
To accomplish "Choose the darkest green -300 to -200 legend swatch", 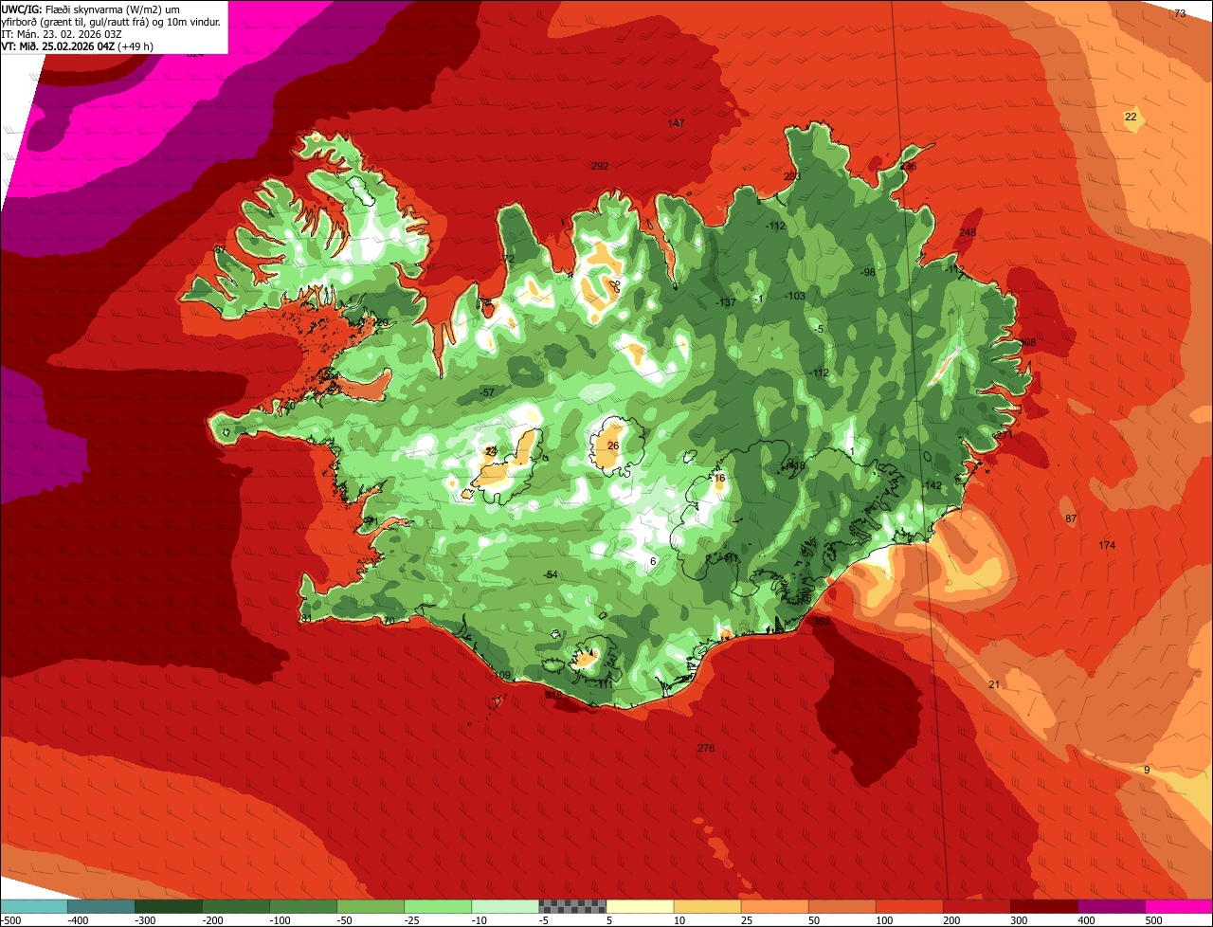I will (x=169, y=906).
